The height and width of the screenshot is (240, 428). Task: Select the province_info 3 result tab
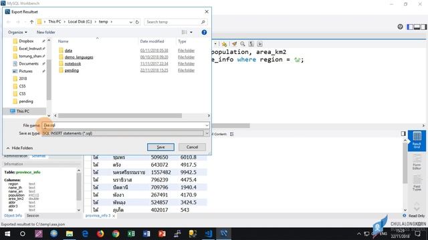[98, 215]
